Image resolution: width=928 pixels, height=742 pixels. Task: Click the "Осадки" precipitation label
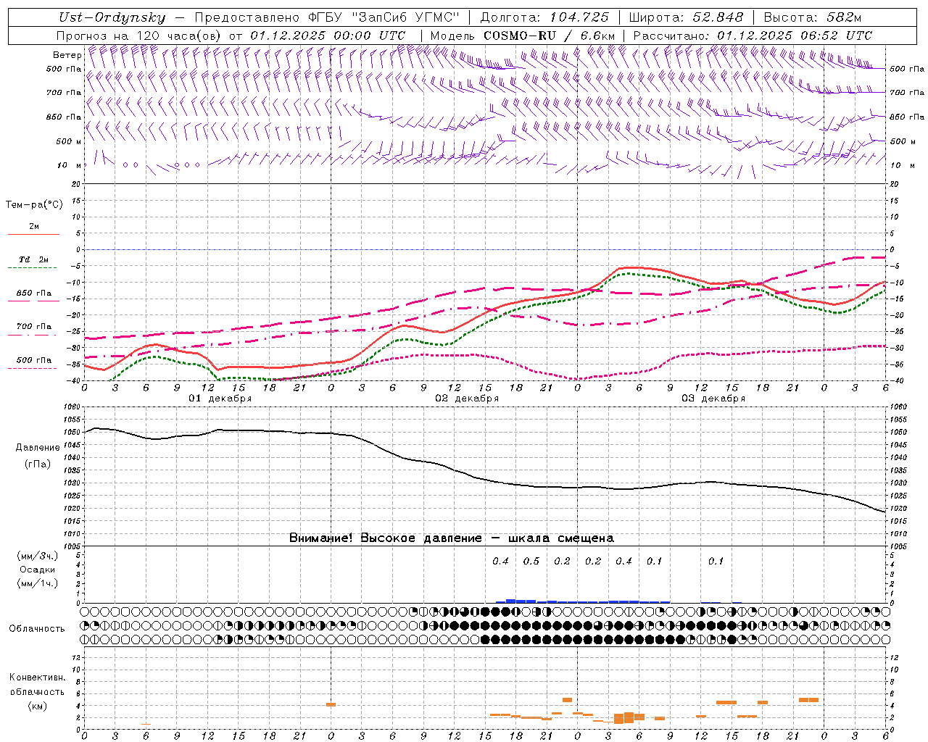(x=38, y=570)
